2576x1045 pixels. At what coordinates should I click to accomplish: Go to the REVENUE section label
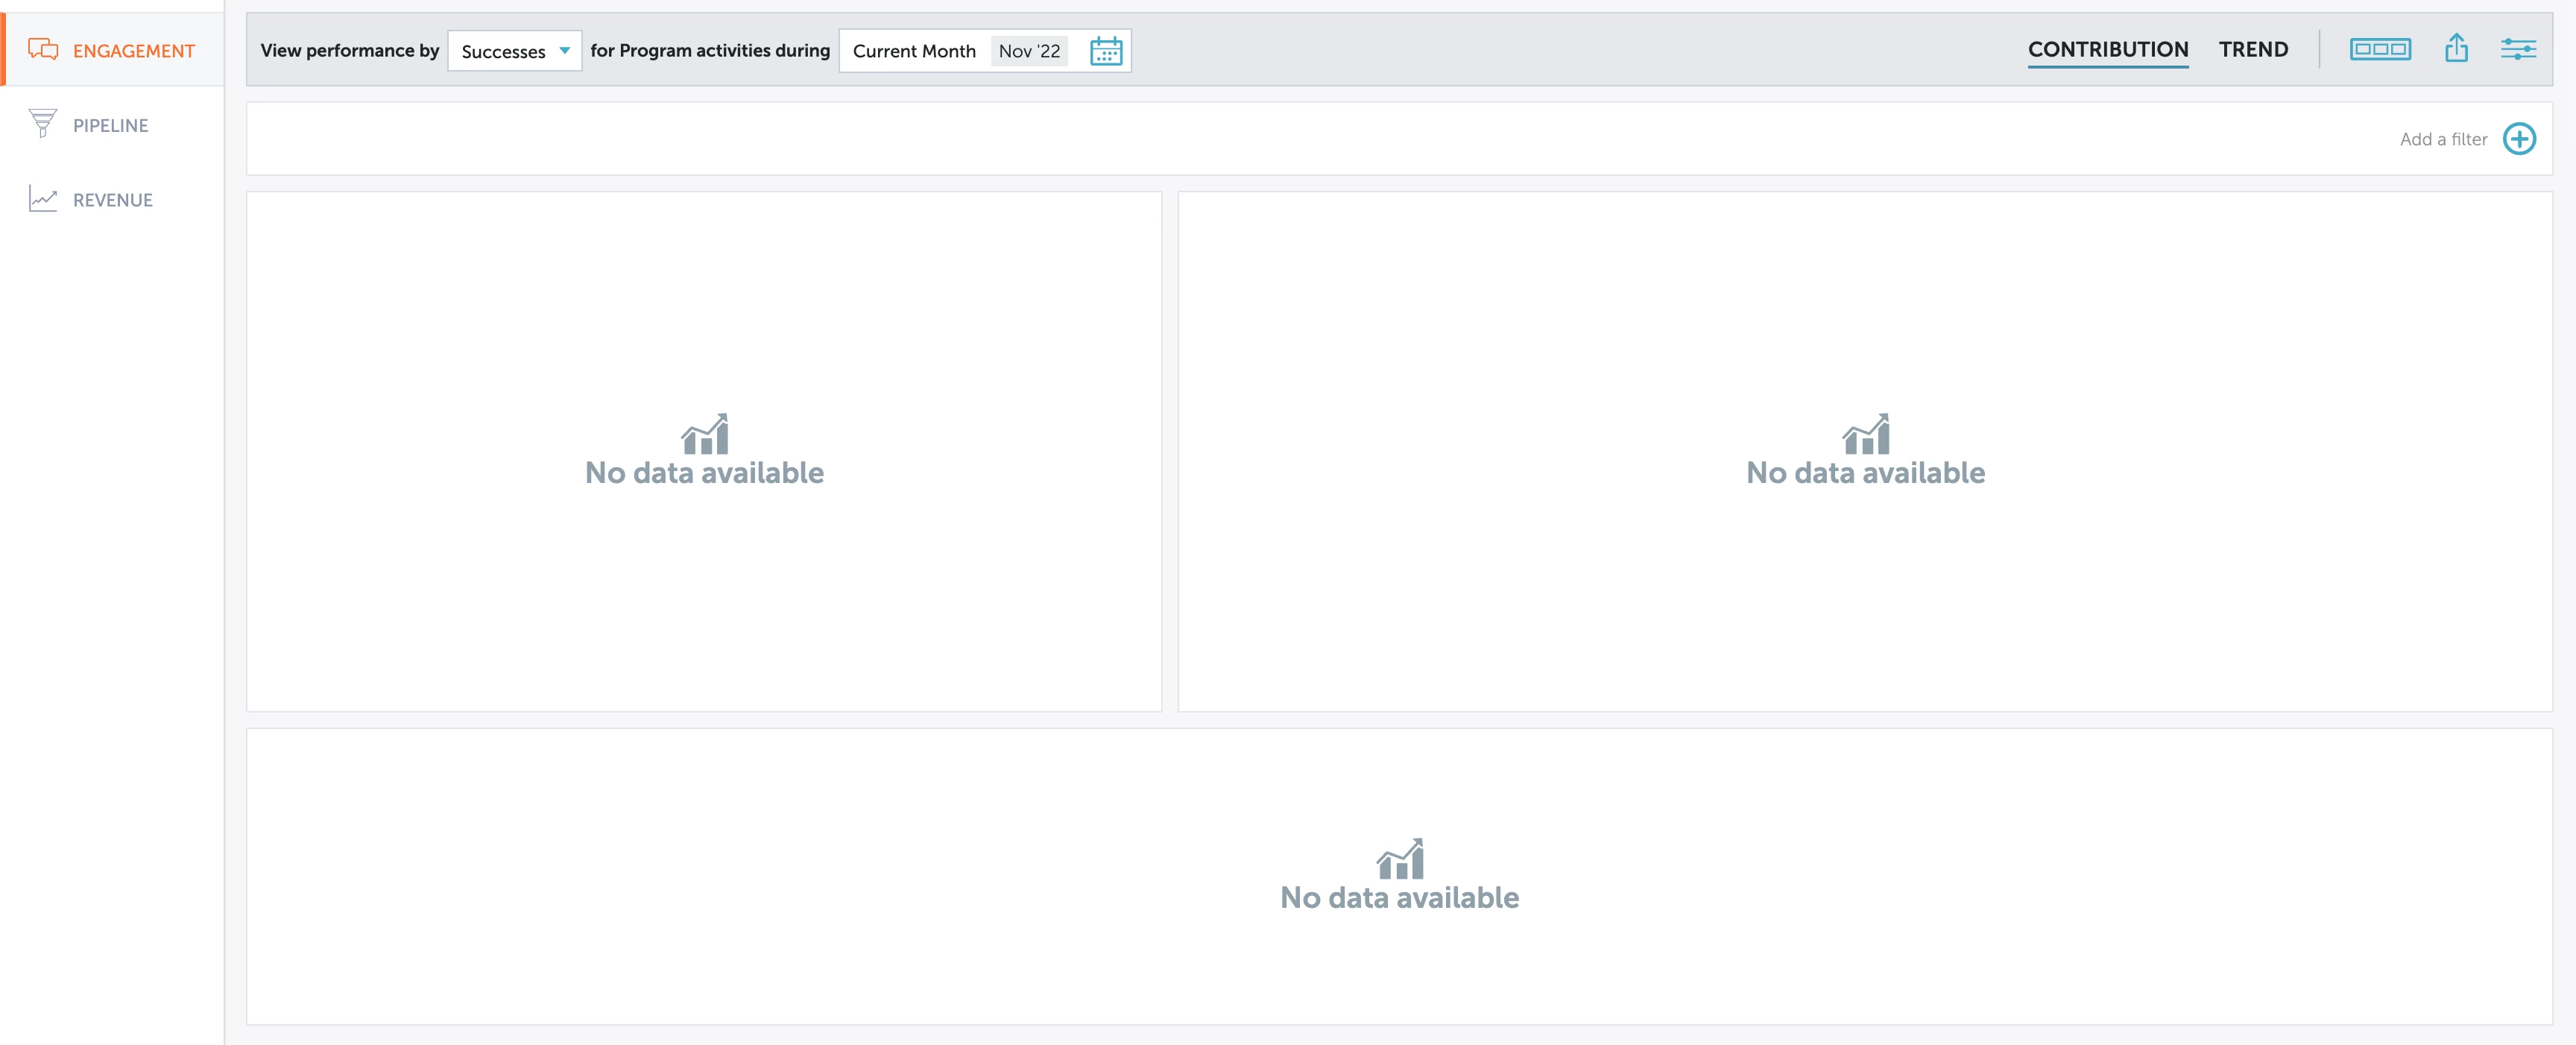click(x=112, y=200)
